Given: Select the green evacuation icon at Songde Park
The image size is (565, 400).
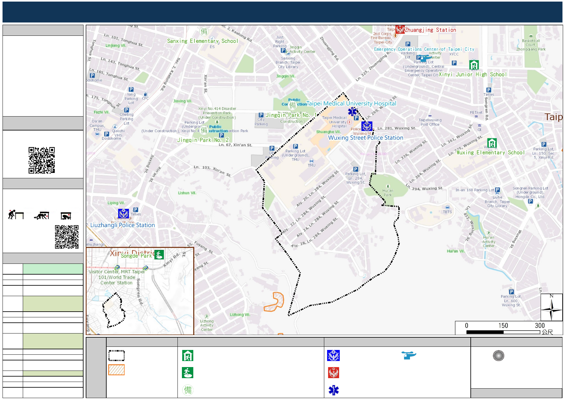Looking at the screenshot, I should (x=159, y=254).
